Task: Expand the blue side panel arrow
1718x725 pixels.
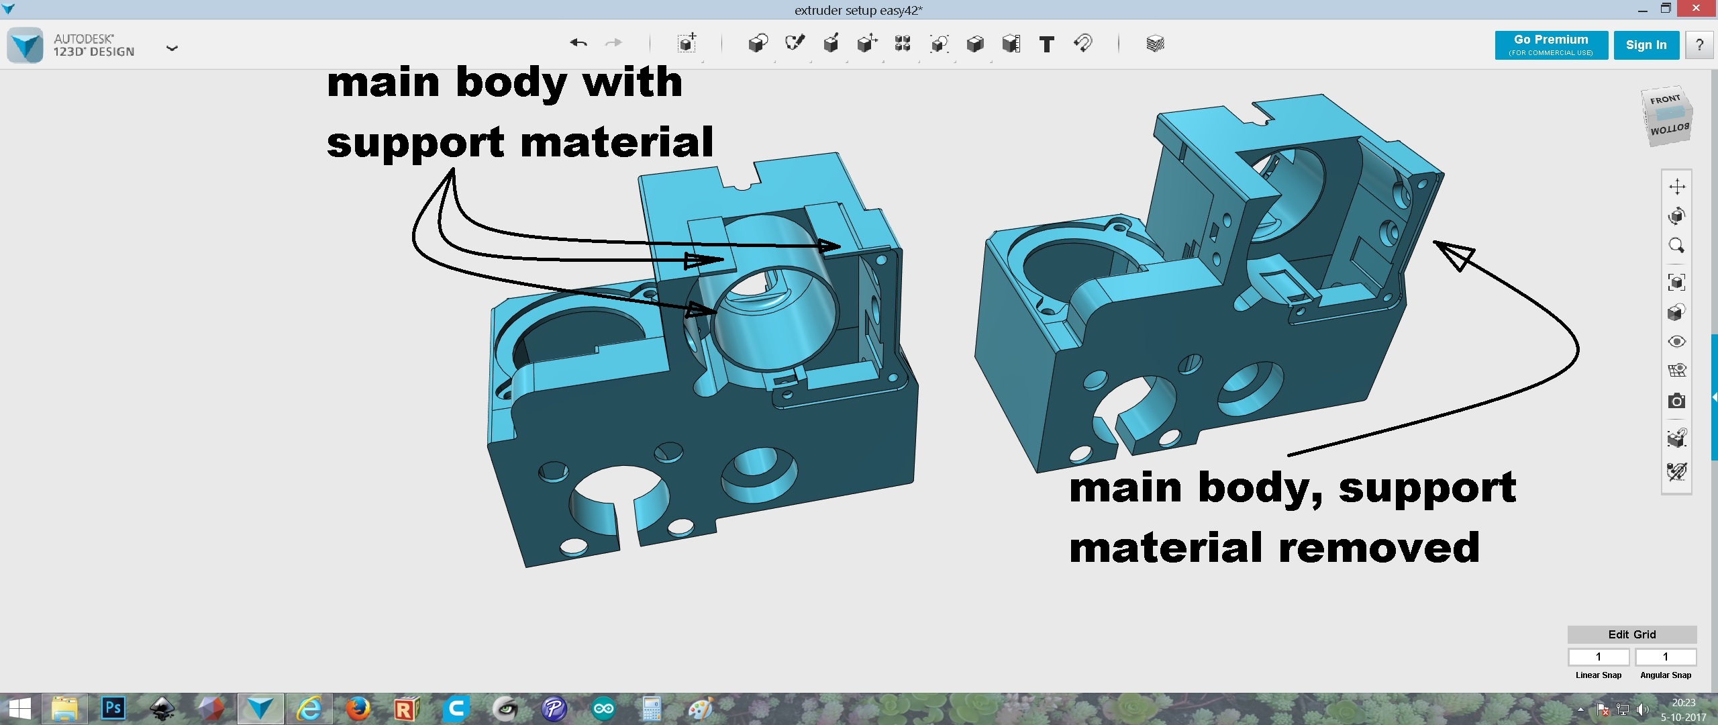Action: (1715, 397)
